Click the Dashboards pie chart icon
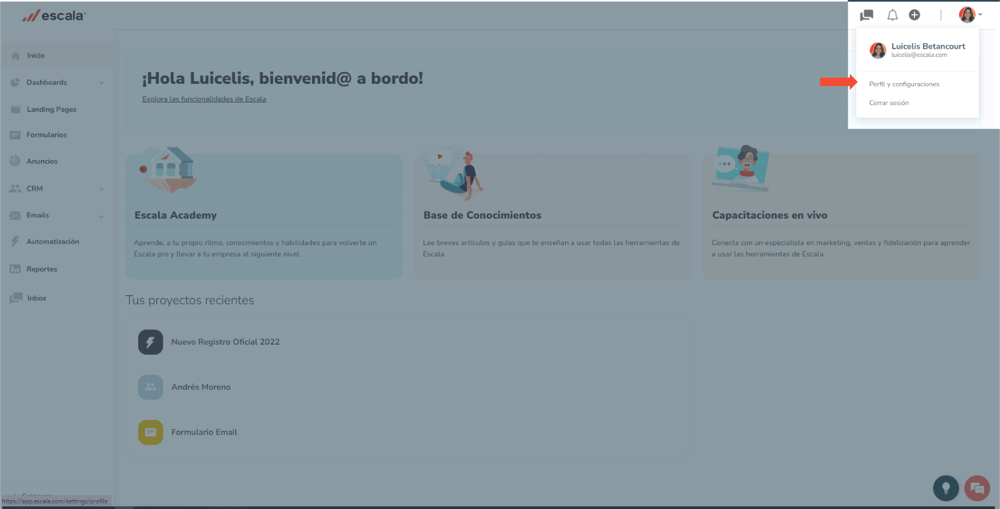Image resolution: width=1000 pixels, height=509 pixels. click(x=15, y=82)
